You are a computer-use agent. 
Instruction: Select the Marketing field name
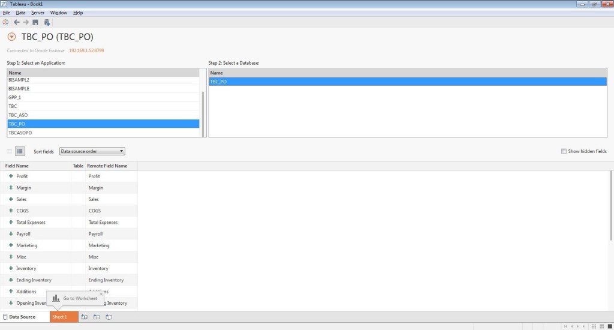[x=26, y=245]
